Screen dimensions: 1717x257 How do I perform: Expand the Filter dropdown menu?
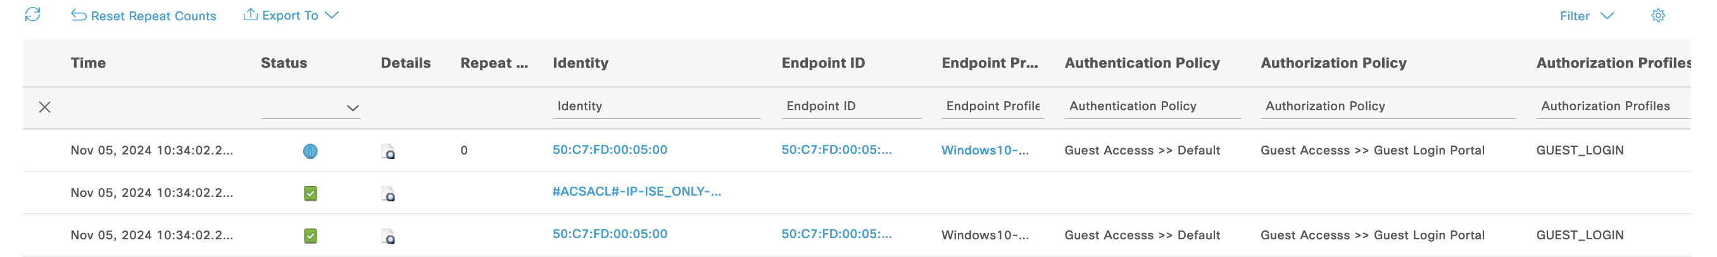pos(1587,16)
